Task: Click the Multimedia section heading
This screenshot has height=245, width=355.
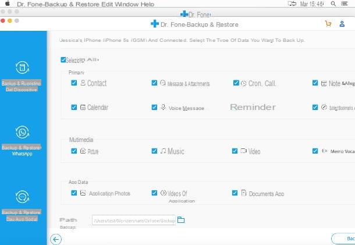Action: click(x=81, y=140)
